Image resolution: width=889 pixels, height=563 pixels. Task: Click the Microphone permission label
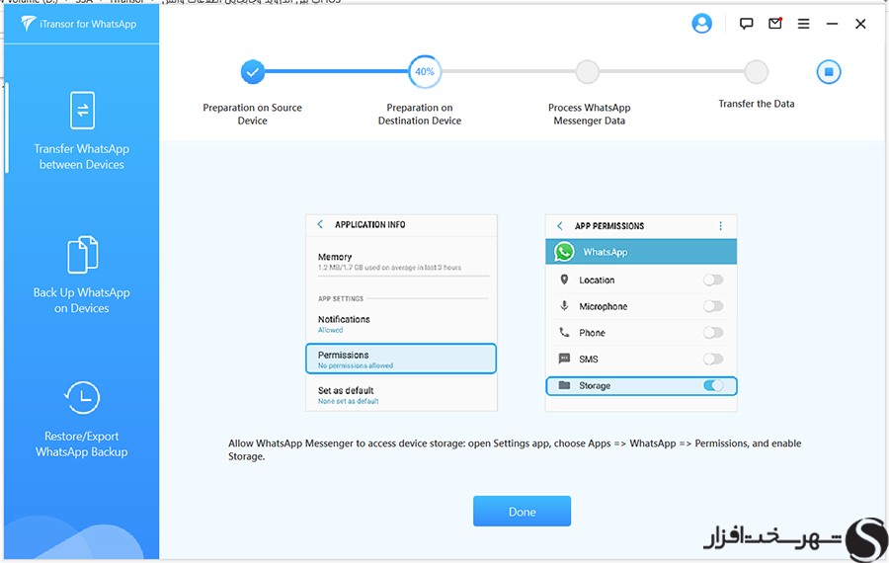click(604, 306)
